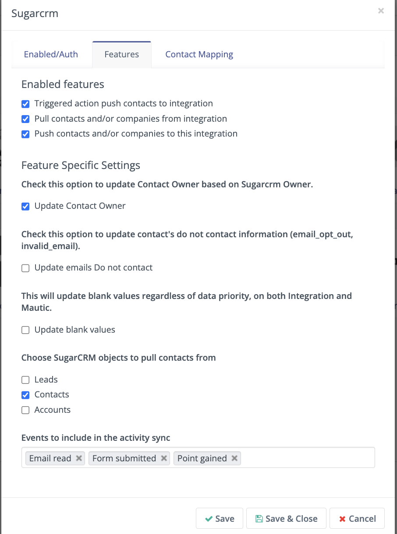Uncheck pull contacts and/or companies from integration

click(x=25, y=119)
